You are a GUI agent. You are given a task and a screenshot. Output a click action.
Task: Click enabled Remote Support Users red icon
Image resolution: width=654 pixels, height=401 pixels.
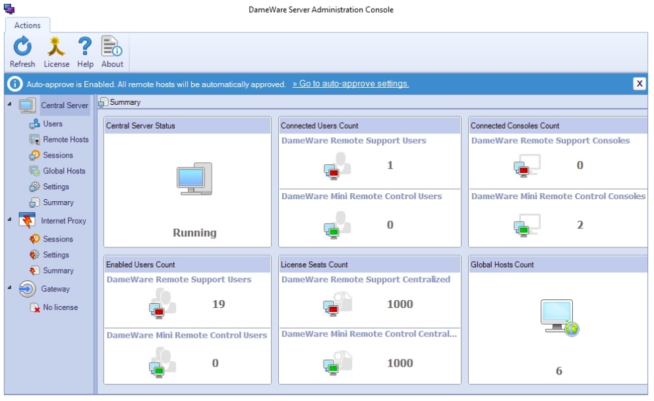coord(163,305)
